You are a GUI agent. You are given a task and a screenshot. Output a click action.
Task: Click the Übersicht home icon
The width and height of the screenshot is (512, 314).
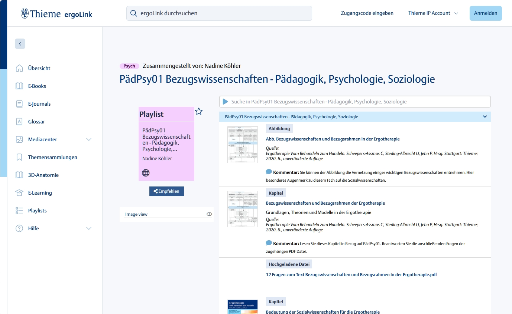19,68
